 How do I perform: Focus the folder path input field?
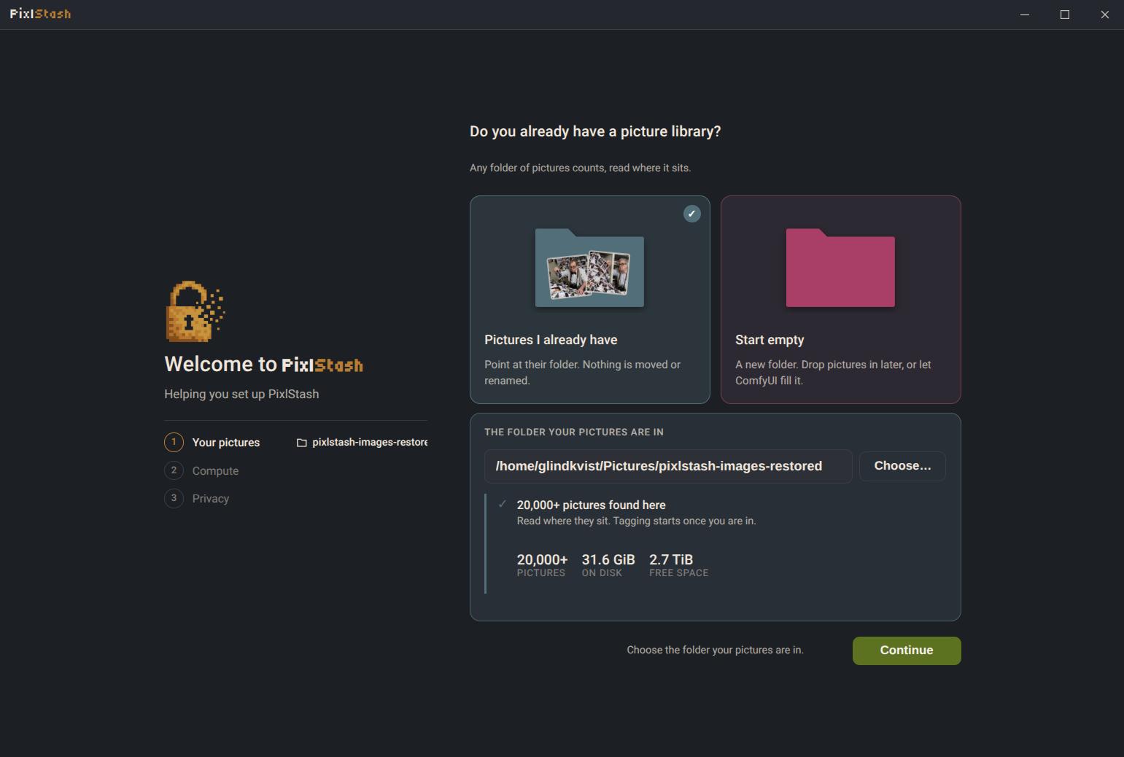click(x=668, y=466)
